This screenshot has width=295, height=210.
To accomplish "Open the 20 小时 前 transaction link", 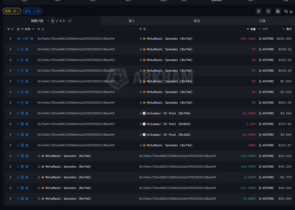I will [25, 39].
